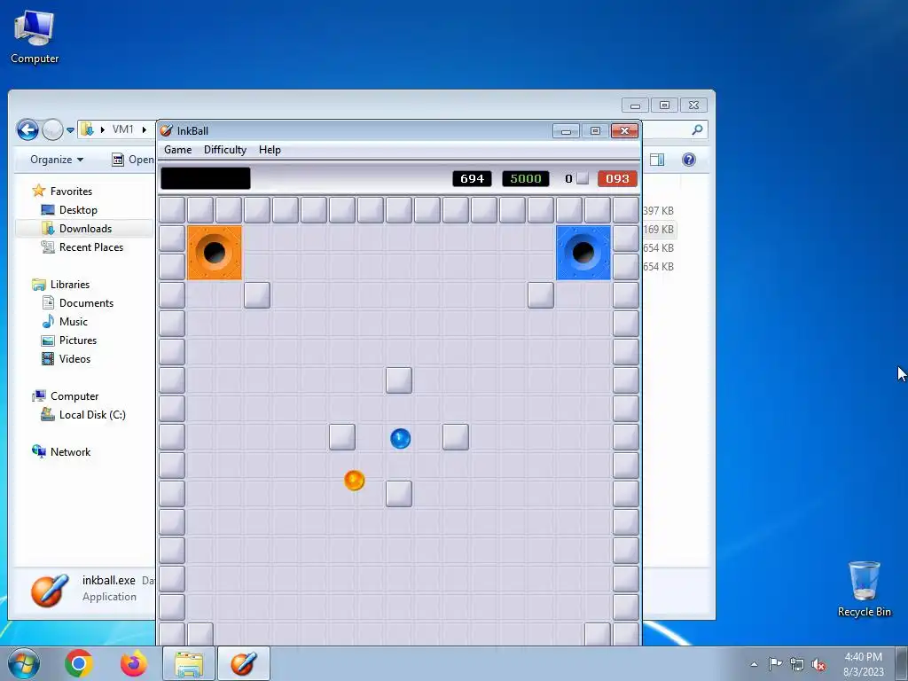Expand the arrow after VM1 breadcrumb
The height and width of the screenshot is (681, 908).
[145, 129]
